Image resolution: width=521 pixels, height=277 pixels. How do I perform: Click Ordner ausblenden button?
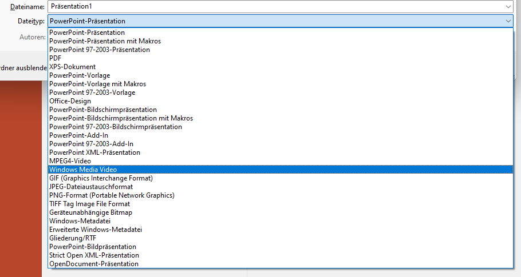(x=23, y=68)
